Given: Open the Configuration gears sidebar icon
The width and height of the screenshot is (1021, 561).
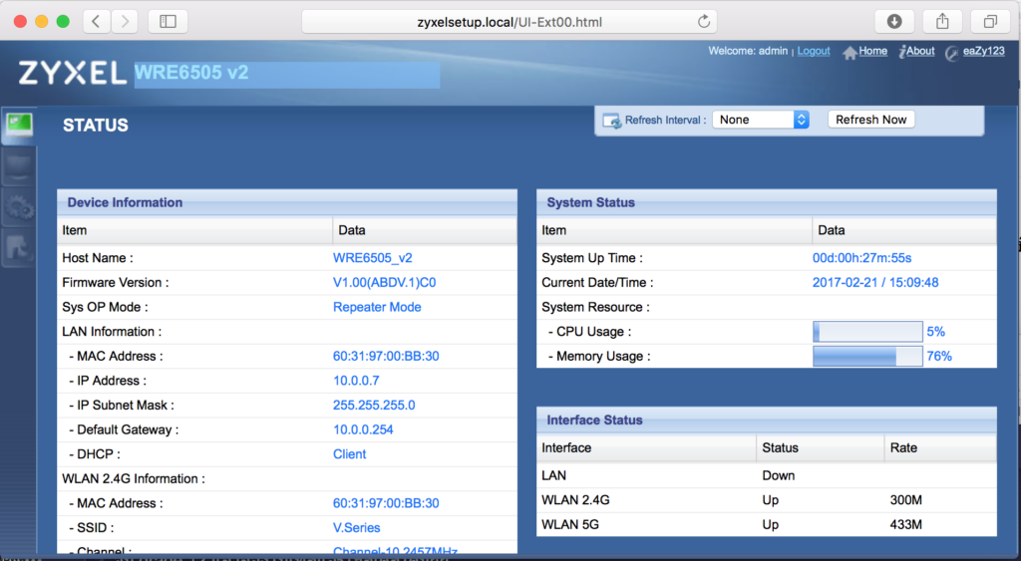Looking at the screenshot, I should tap(19, 207).
